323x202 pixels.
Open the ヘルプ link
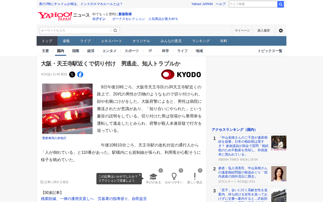221,4
